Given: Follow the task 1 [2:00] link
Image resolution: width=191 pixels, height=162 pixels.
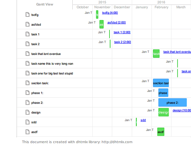Looking at the screenshot, I should [122, 32].
